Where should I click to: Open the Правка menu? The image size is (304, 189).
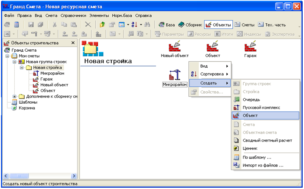24,16
